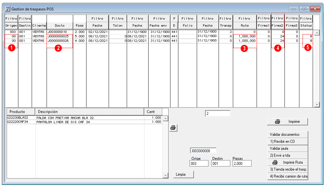The height and width of the screenshot is (188, 326).
Task: Click 1) Recibir en CD button
Action: click(288, 141)
